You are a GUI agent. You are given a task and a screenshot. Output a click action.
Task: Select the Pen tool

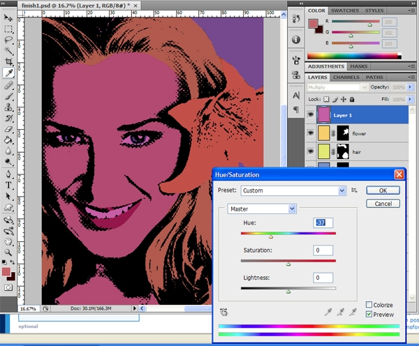[x=8, y=174]
